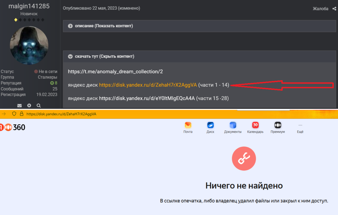Open the Календарь icon showing 30

tap(255, 125)
